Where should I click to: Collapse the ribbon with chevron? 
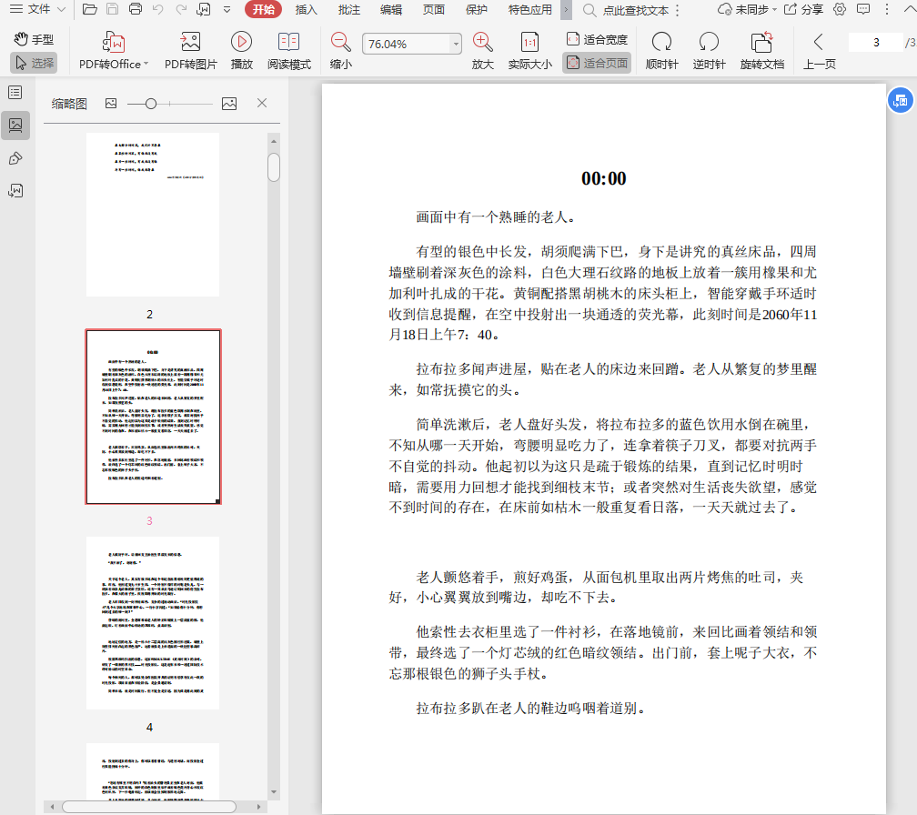[x=910, y=9]
